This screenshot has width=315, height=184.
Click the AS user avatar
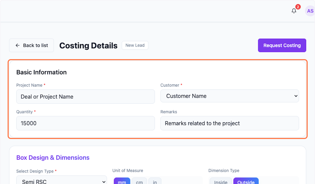click(x=310, y=11)
